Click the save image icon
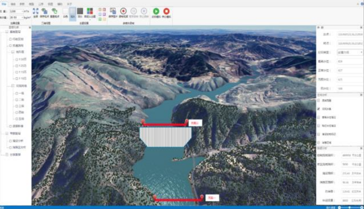 point(113,11)
